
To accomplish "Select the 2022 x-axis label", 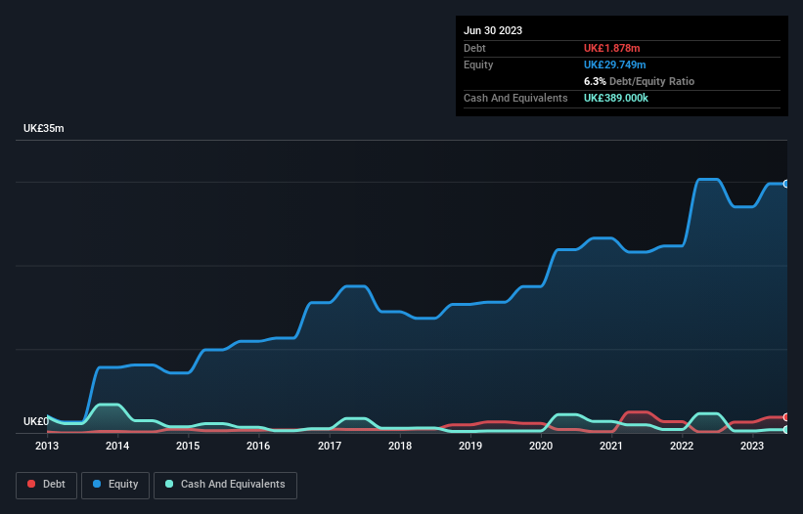I will point(682,446).
